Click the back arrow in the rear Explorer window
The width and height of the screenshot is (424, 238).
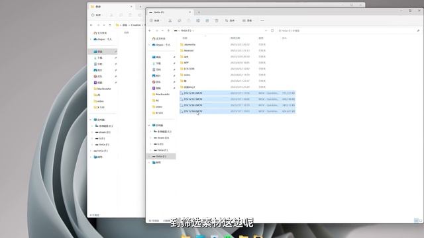[91, 25]
